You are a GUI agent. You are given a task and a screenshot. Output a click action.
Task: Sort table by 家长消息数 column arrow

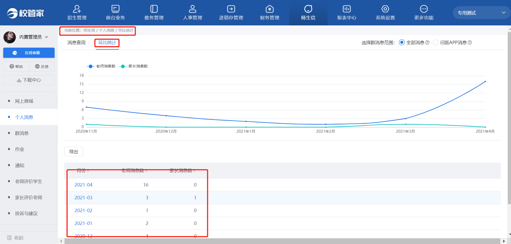(194, 171)
